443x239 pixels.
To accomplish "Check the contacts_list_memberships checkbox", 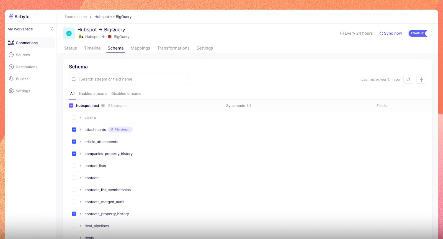I will pyautogui.click(x=74, y=190).
